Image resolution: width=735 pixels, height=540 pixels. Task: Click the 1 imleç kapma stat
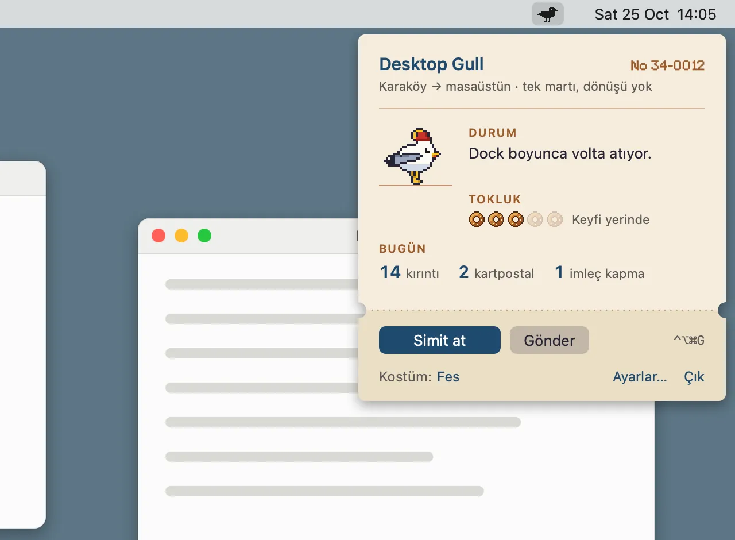click(599, 272)
